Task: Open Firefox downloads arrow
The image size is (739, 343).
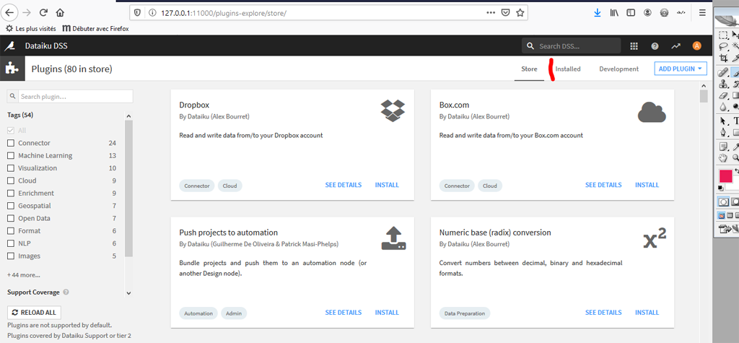Action: pyautogui.click(x=598, y=13)
